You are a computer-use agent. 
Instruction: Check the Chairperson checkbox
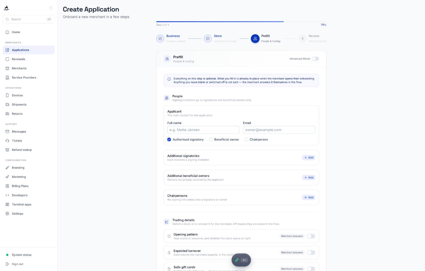coord(246,140)
